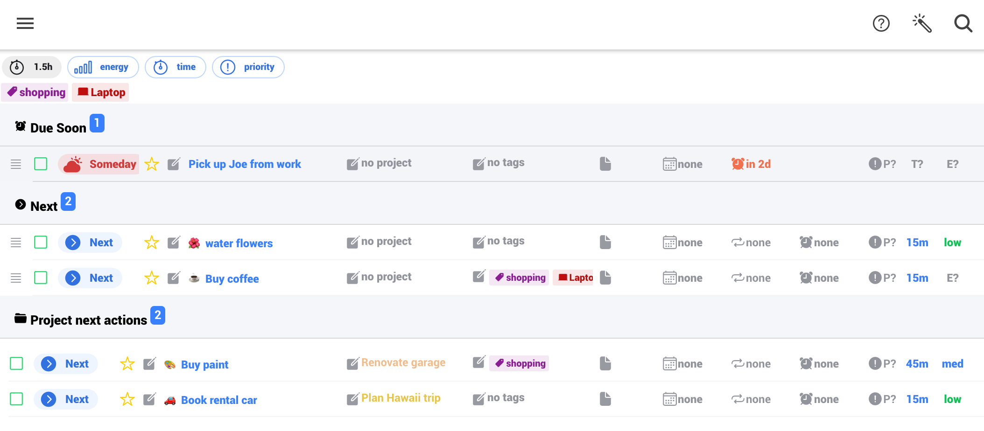Image resolution: width=984 pixels, height=431 pixels.
Task: Open the time filter dropdown
Action: coord(176,67)
